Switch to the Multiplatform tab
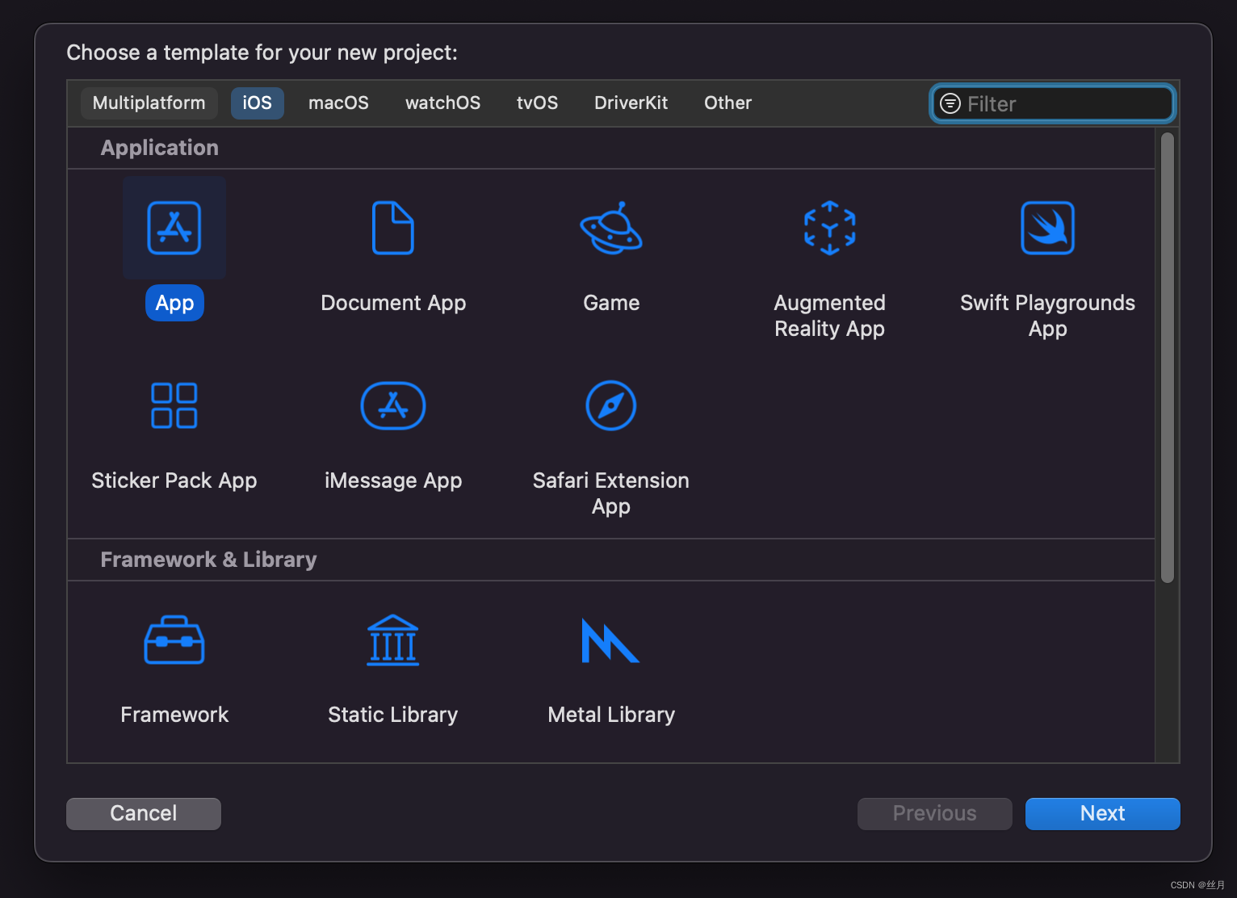This screenshot has height=898, width=1237. point(149,103)
